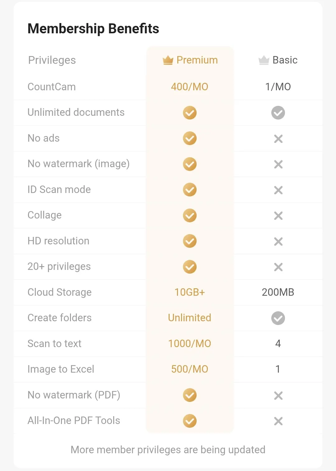Click the Premium checkmark for ID Scan mode
The width and height of the screenshot is (336, 471).
coord(190,190)
